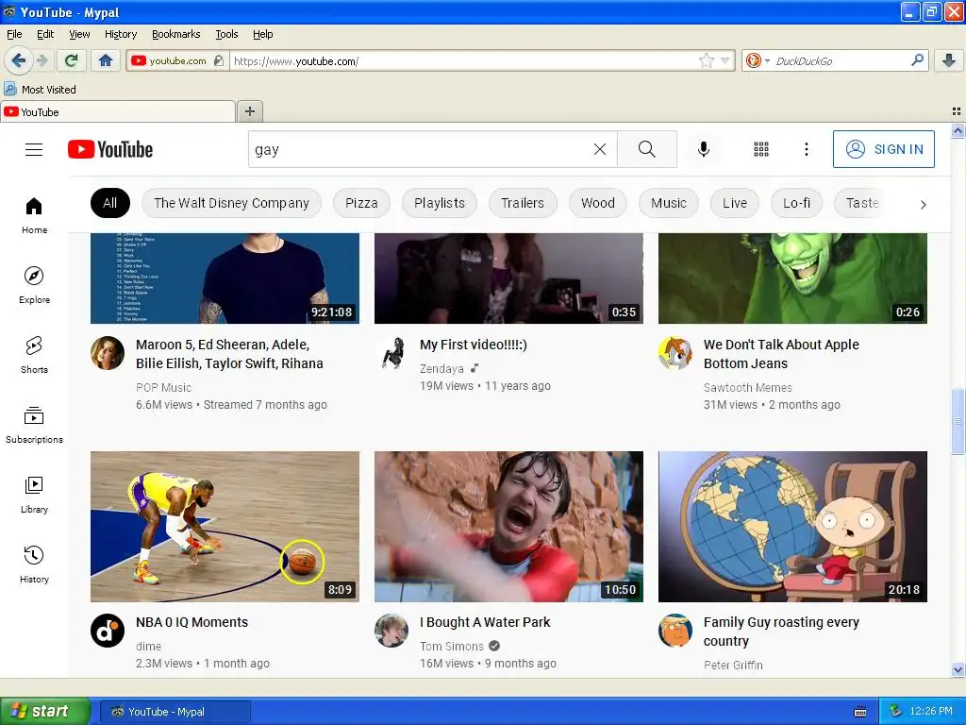Toggle the YouTube hamburger guide menu

pos(34,149)
